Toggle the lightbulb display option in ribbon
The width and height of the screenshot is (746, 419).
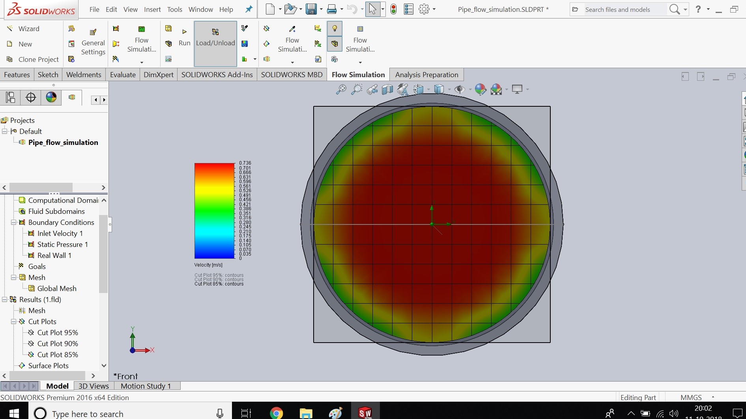pos(335,28)
